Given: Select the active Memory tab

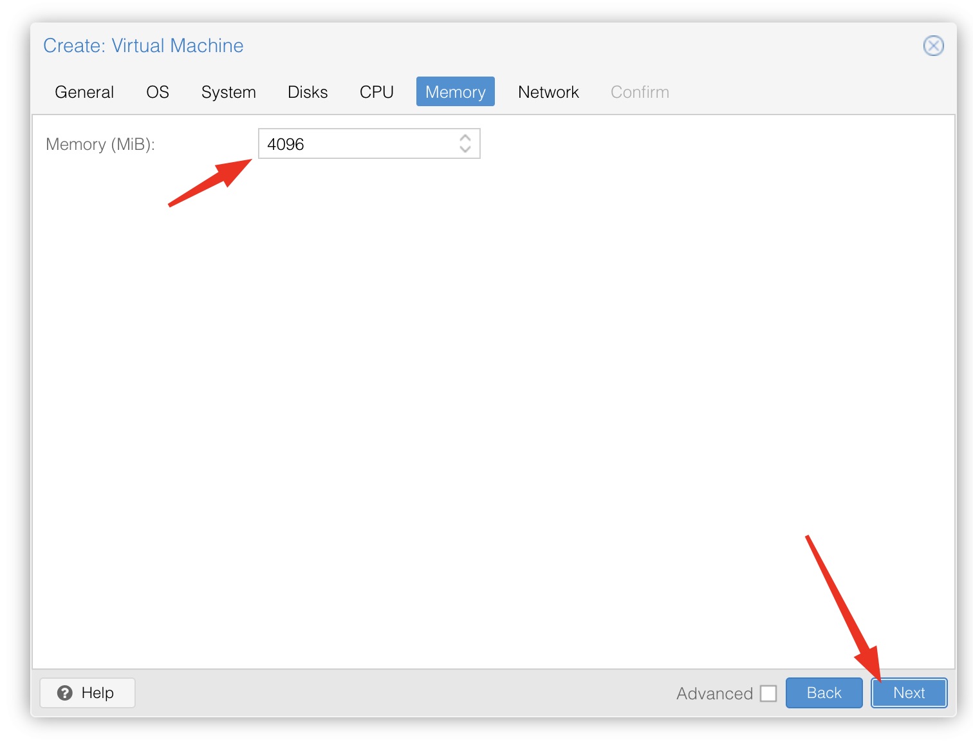Looking at the screenshot, I should [455, 92].
